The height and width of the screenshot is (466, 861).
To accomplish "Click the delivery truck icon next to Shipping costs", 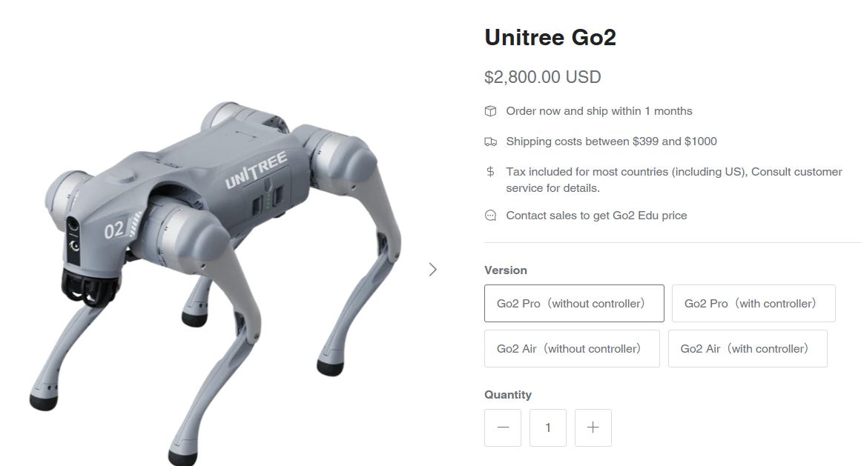I will tap(490, 142).
